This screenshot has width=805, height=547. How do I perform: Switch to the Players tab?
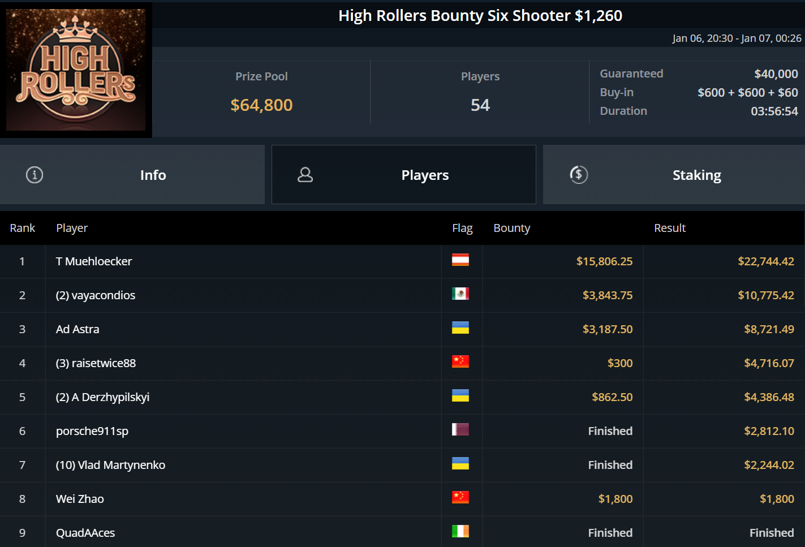(x=424, y=175)
